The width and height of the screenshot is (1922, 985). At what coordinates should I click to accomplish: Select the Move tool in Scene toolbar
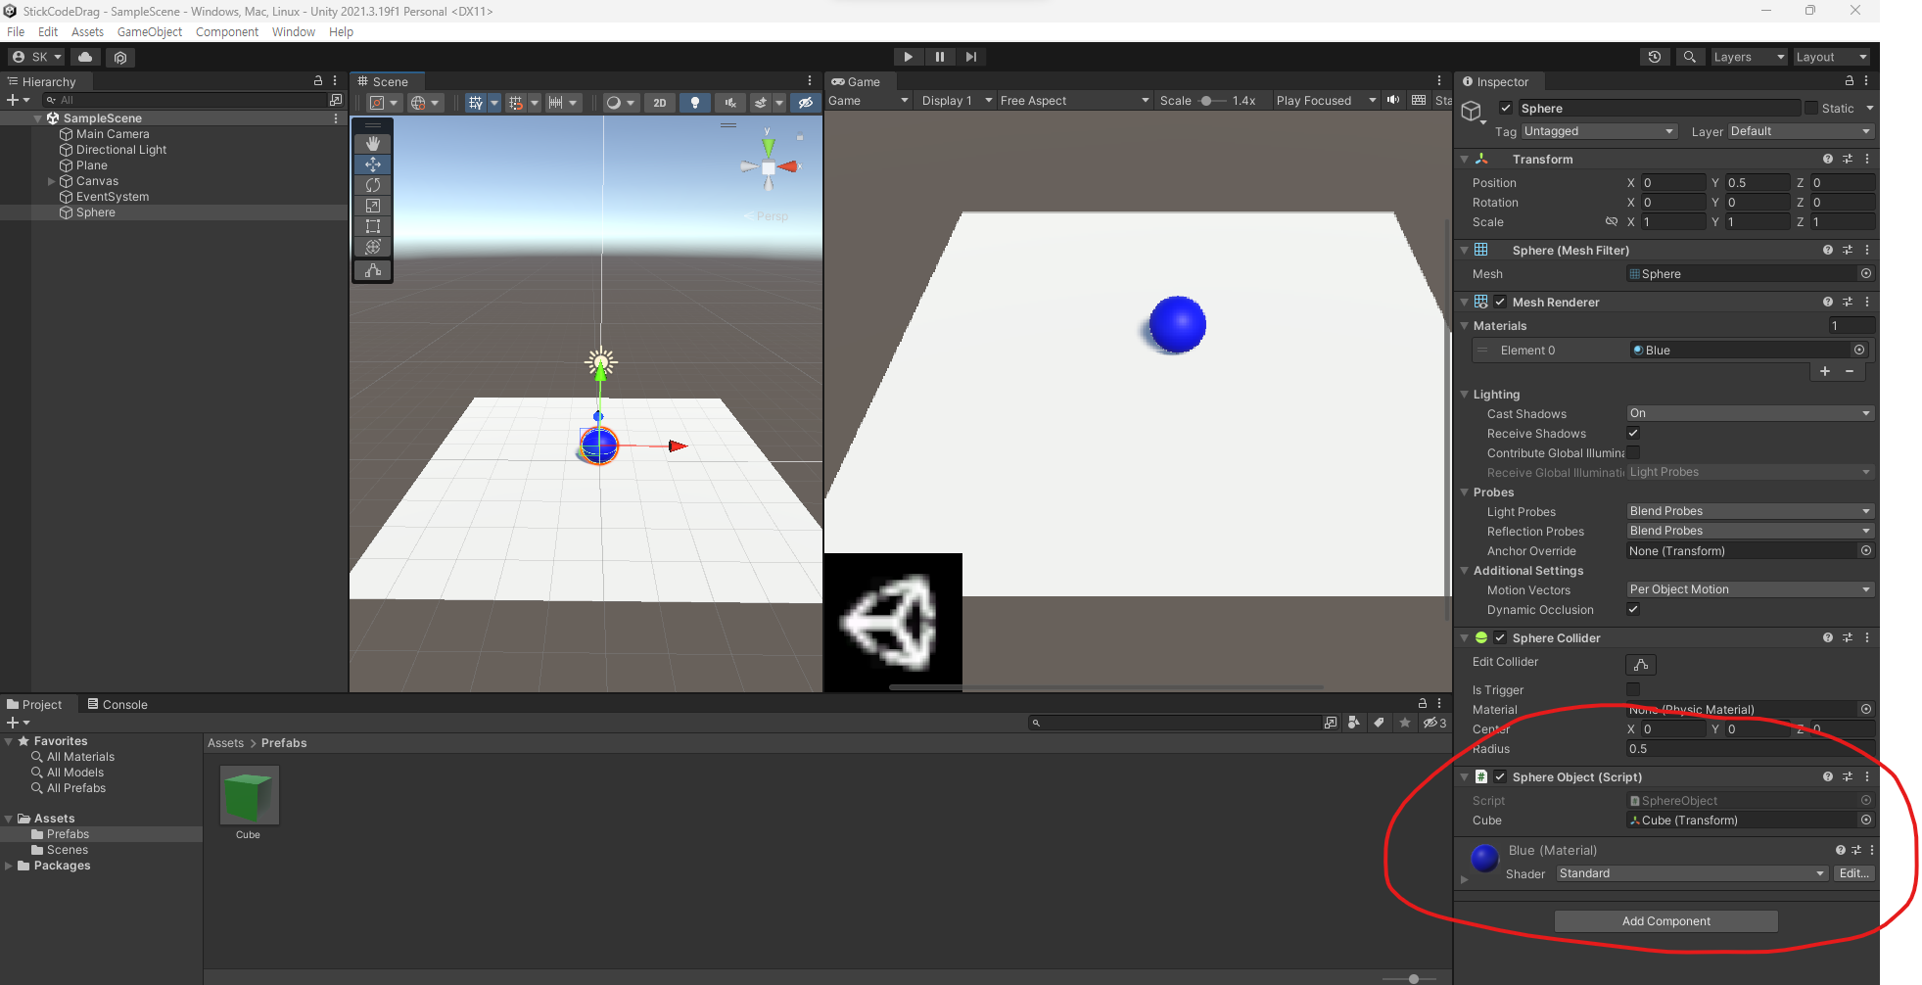[x=373, y=164]
